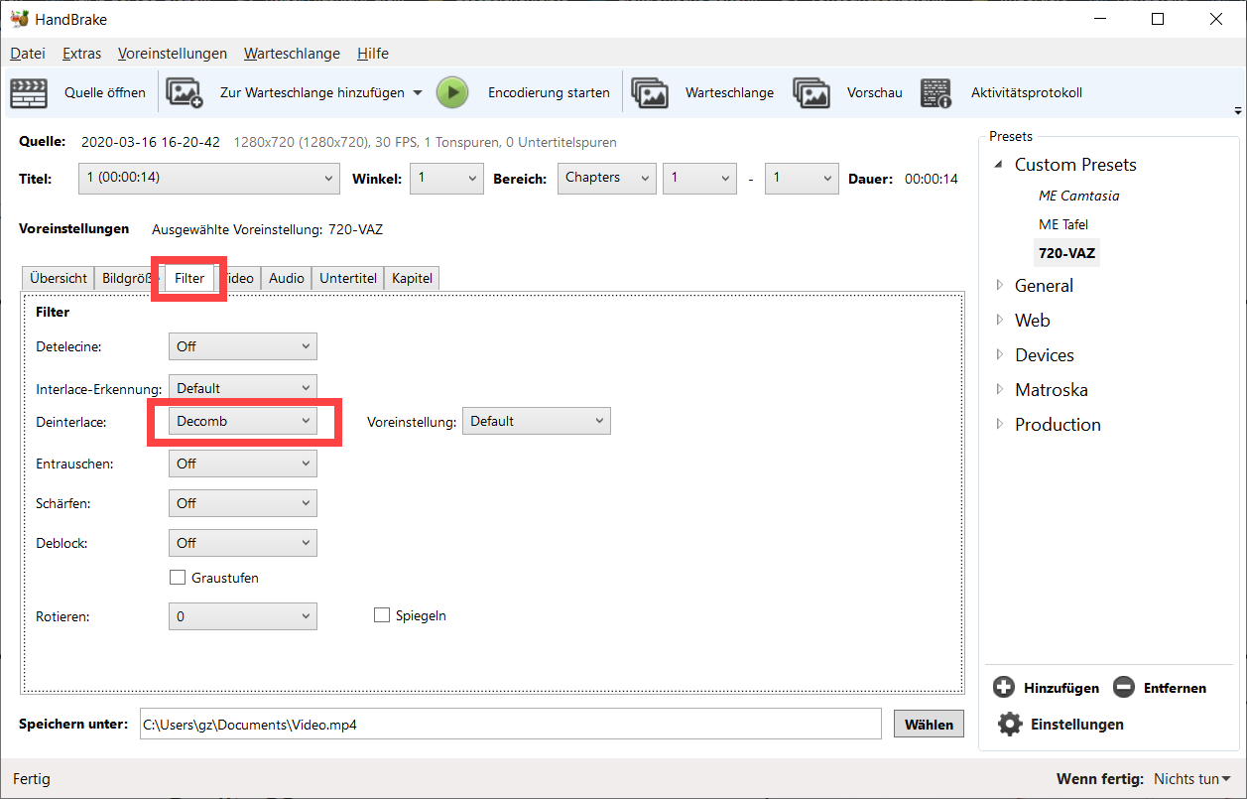The image size is (1247, 799).
Task: Expand the General presets group
Action: click(x=1000, y=286)
